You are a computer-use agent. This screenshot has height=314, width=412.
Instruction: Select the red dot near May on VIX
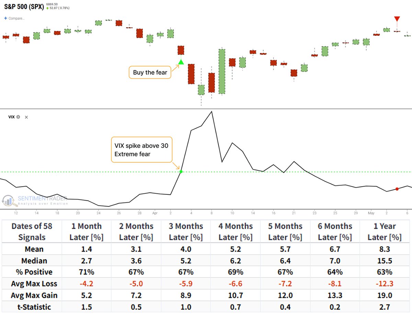[x=397, y=189]
